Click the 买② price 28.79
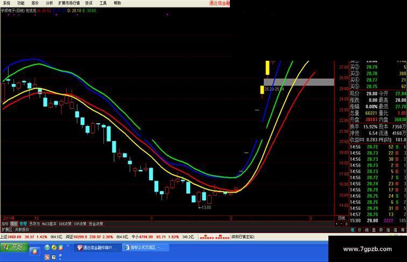 (x=371, y=67)
